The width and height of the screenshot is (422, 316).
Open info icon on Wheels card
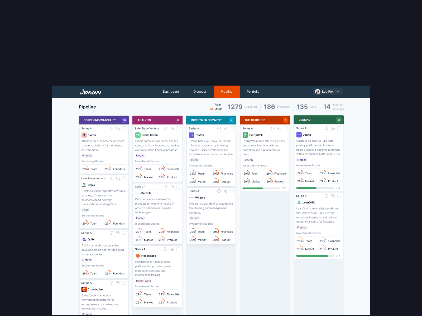(219, 191)
